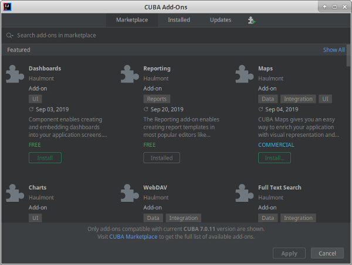Open the CUBA Marketplace link
This screenshot has height=265, width=352.
pyautogui.click(x=133, y=236)
